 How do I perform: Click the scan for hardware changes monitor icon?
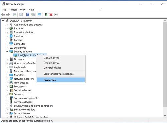(39, 15)
